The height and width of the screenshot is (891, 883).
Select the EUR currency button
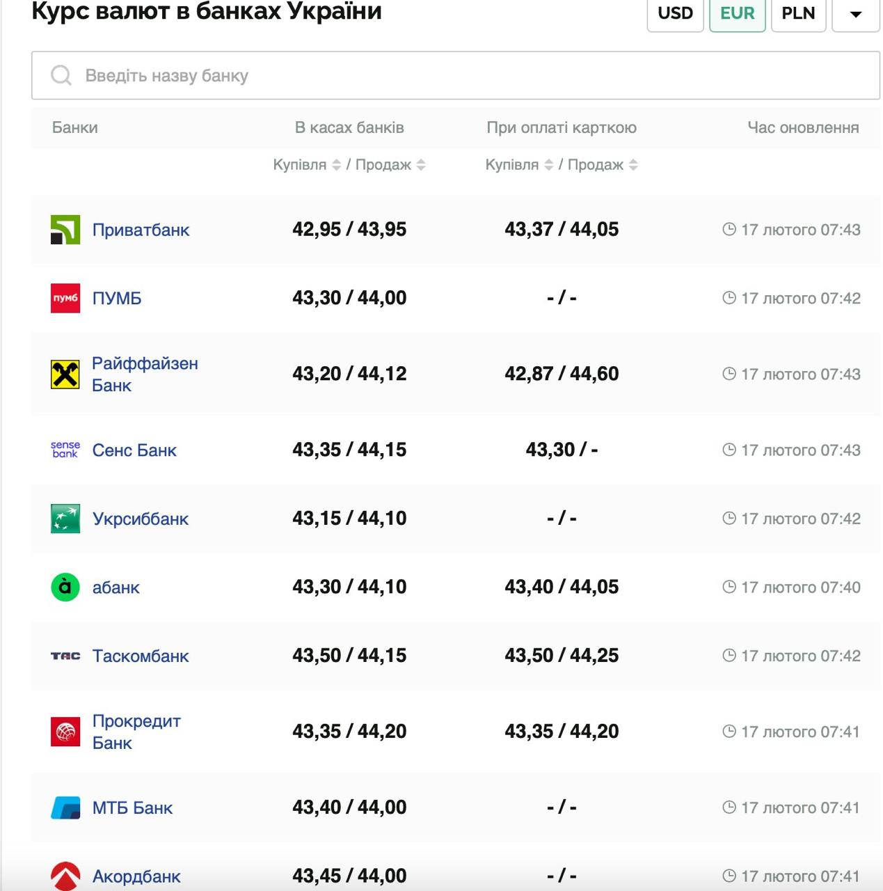coord(737,14)
